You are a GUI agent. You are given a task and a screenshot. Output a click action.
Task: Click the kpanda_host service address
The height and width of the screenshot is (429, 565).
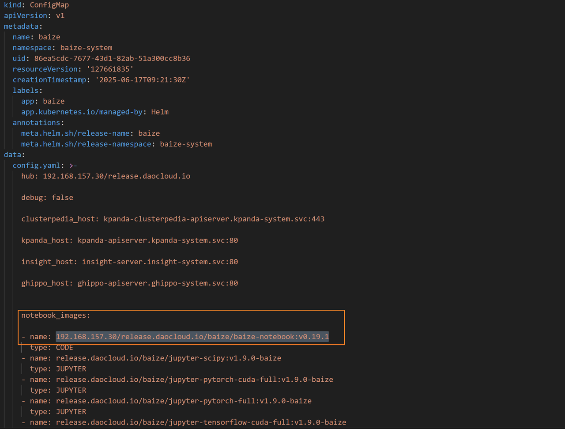tap(158, 240)
